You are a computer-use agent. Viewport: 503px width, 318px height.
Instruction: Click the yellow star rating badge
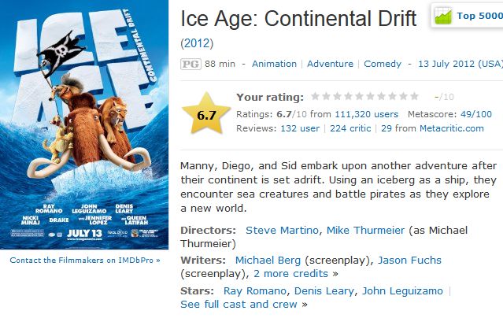tap(206, 115)
